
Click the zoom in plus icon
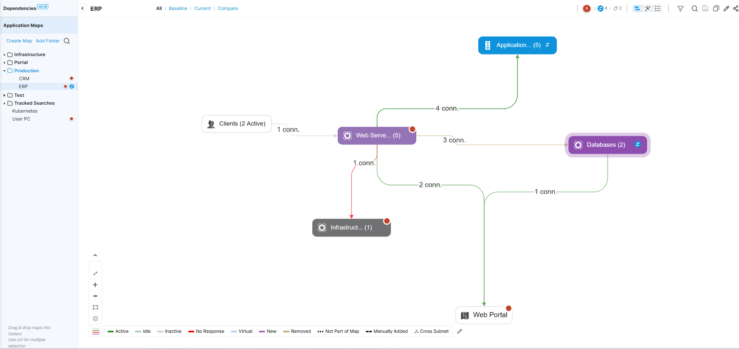[x=95, y=285]
